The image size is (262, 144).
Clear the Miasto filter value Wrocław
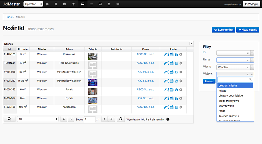pyautogui.click(x=248, y=68)
